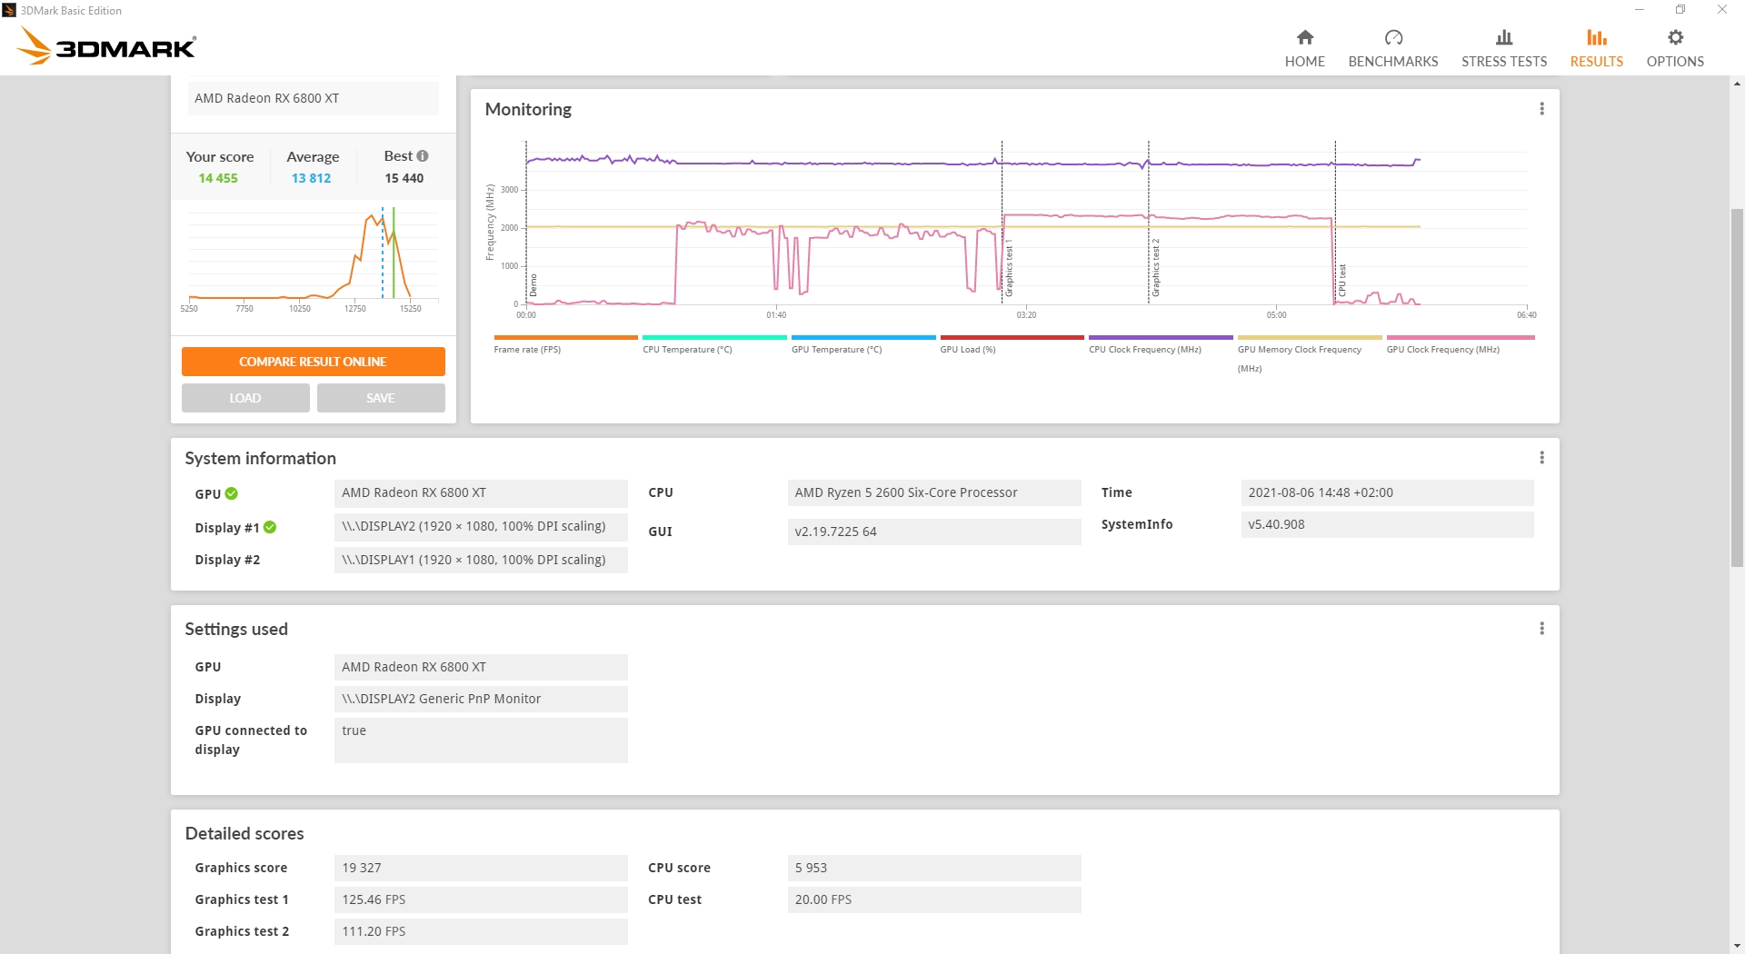Click the AMD Radeon RX 6800 XT field at top

click(x=313, y=98)
